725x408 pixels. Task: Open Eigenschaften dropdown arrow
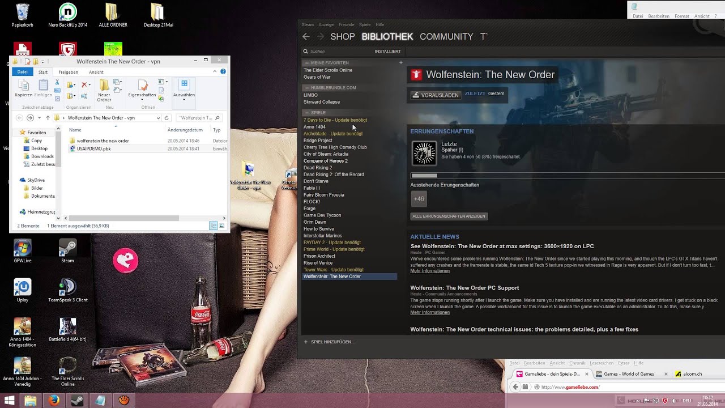142,99
